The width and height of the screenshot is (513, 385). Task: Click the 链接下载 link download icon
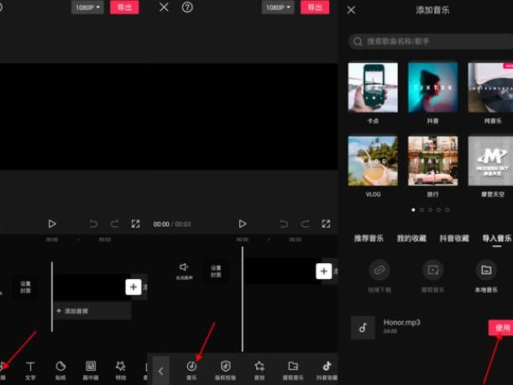coord(380,271)
